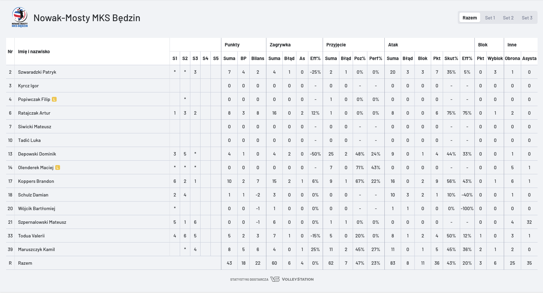The width and height of the screenshot is (543, 293).
Task: Click the Atak column group header
Action: [x=393, y=45]
